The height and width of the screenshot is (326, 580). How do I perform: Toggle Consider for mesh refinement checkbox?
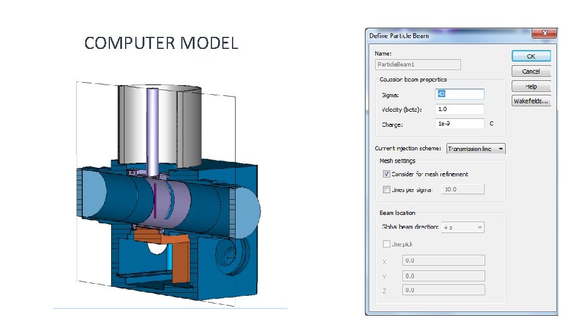387,174
